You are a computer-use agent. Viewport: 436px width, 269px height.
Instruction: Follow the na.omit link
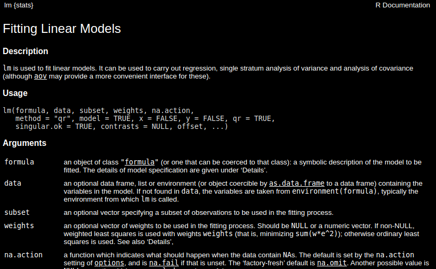[332, 263]
